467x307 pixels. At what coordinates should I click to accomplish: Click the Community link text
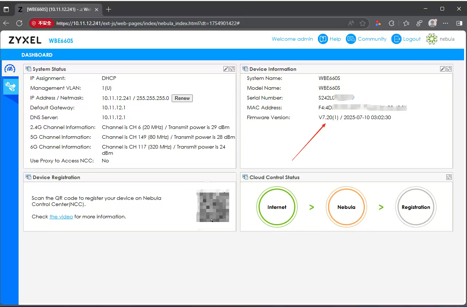click(372, 39)
